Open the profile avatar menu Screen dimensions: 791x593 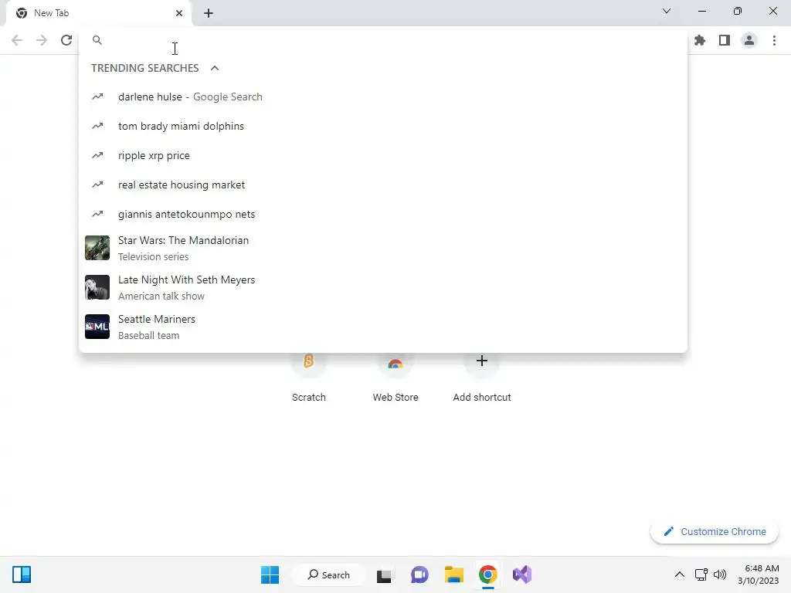point(749,40)
